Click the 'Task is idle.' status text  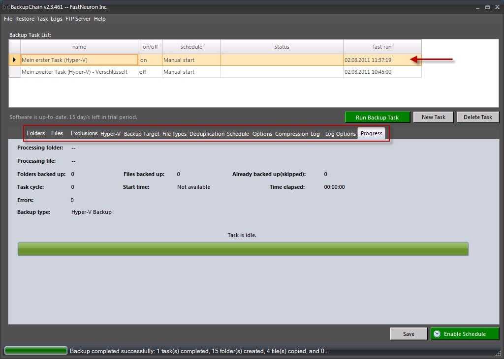click(x=242, y=235)
